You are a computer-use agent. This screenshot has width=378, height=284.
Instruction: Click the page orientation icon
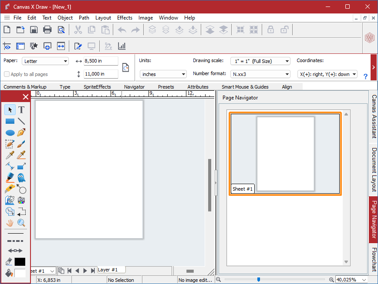tap(125, 68)
